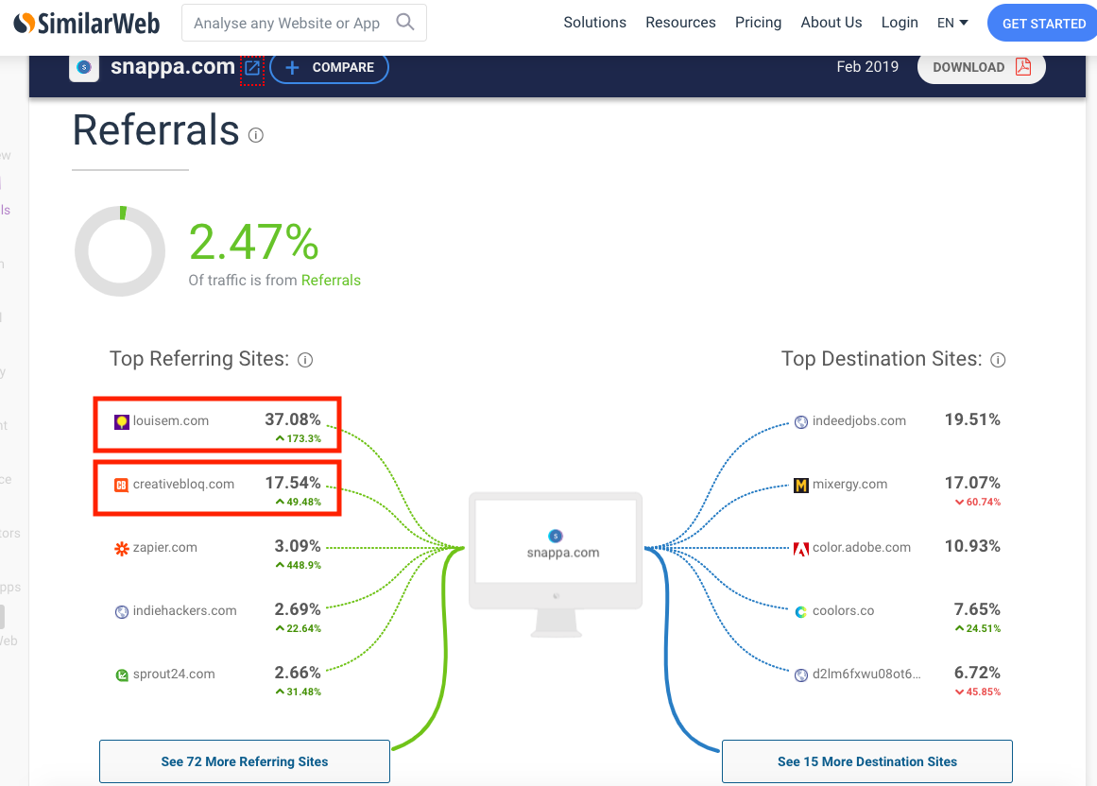Click the 448.9% increase under zapier.com
The width and height of the screenshot is (1097, 786).
tap(298, 565)
